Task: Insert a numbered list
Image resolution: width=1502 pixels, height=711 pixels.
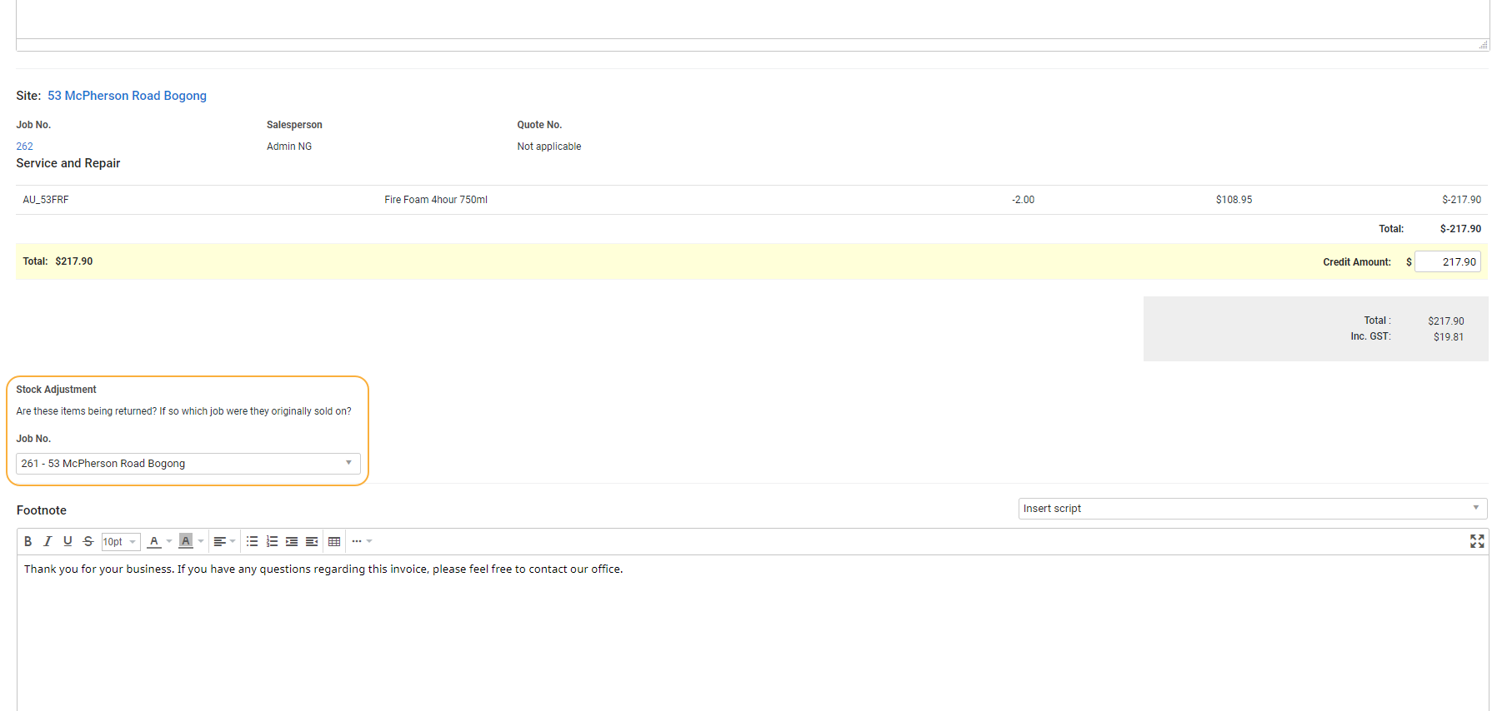Action: (272, 541)
